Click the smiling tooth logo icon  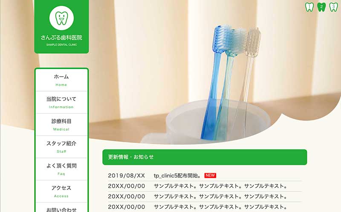click(61, 18)
